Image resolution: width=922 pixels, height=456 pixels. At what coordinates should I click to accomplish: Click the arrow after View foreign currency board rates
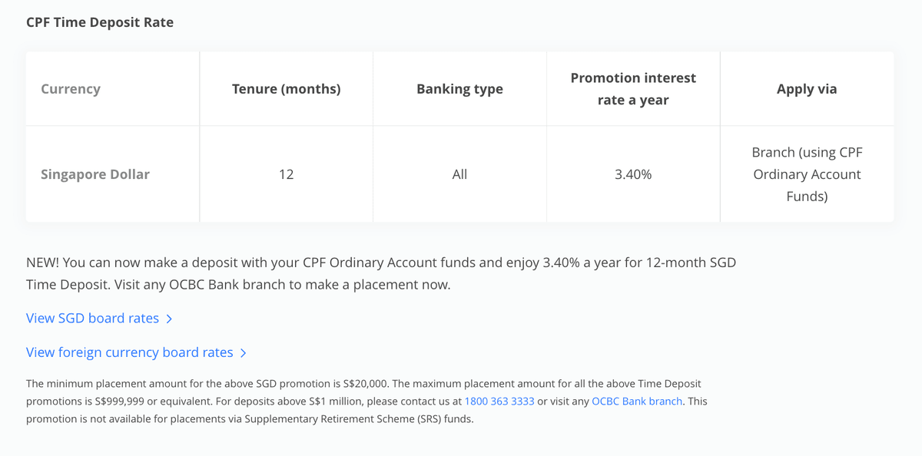coord(244,352)
